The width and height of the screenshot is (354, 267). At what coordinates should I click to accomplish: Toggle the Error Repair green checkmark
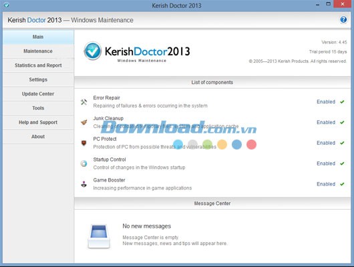342,101
